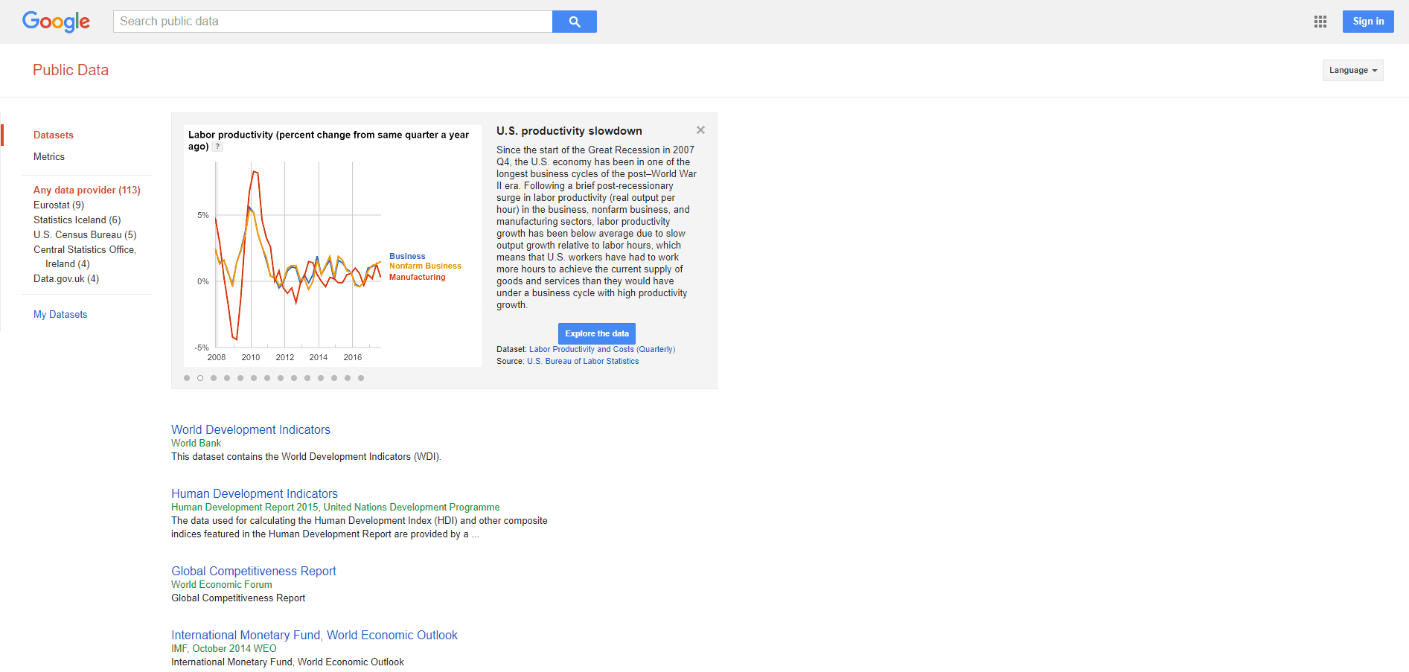Select the last carousel dot

(x=361, y=378)
